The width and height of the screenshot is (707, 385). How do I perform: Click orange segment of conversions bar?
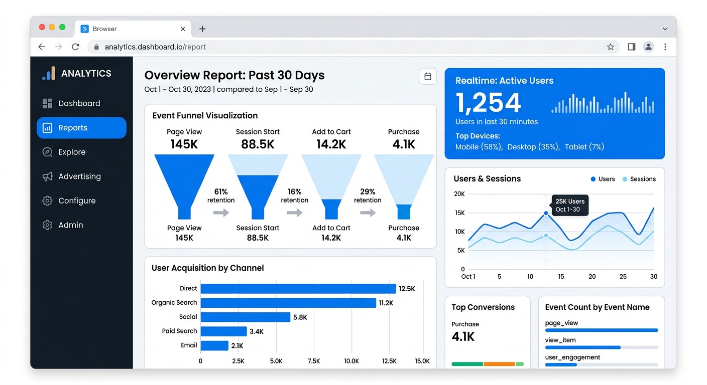coord(500,364)
